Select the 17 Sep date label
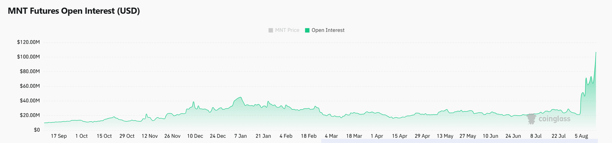Screen dimensions: 612x143 click(x=59, y=136)
